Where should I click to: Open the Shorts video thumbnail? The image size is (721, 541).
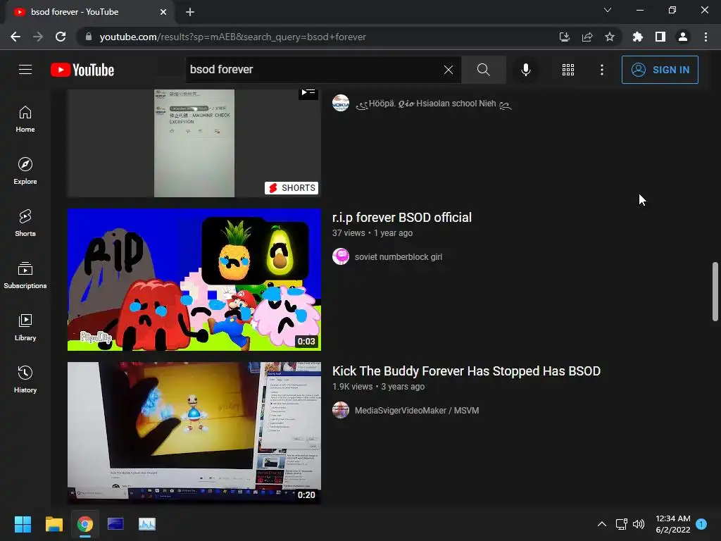tap(194, 143)
